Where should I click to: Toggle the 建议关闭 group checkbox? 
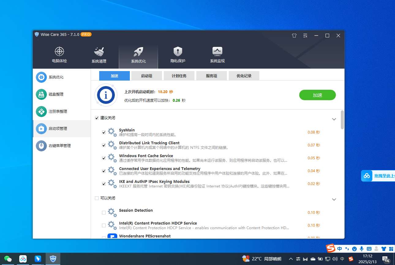coord(97,118)
